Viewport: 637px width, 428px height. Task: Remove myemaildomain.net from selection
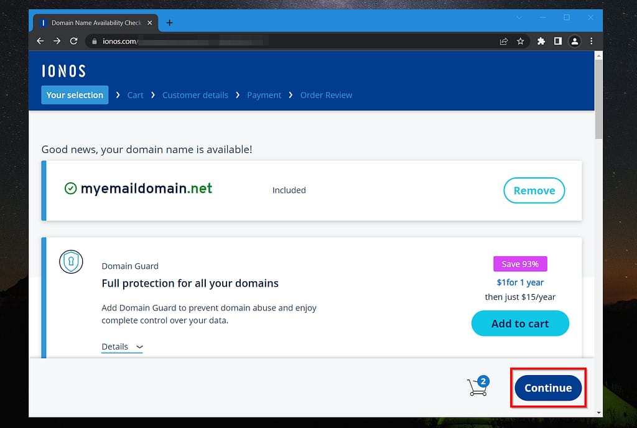(x=534, y=190)
